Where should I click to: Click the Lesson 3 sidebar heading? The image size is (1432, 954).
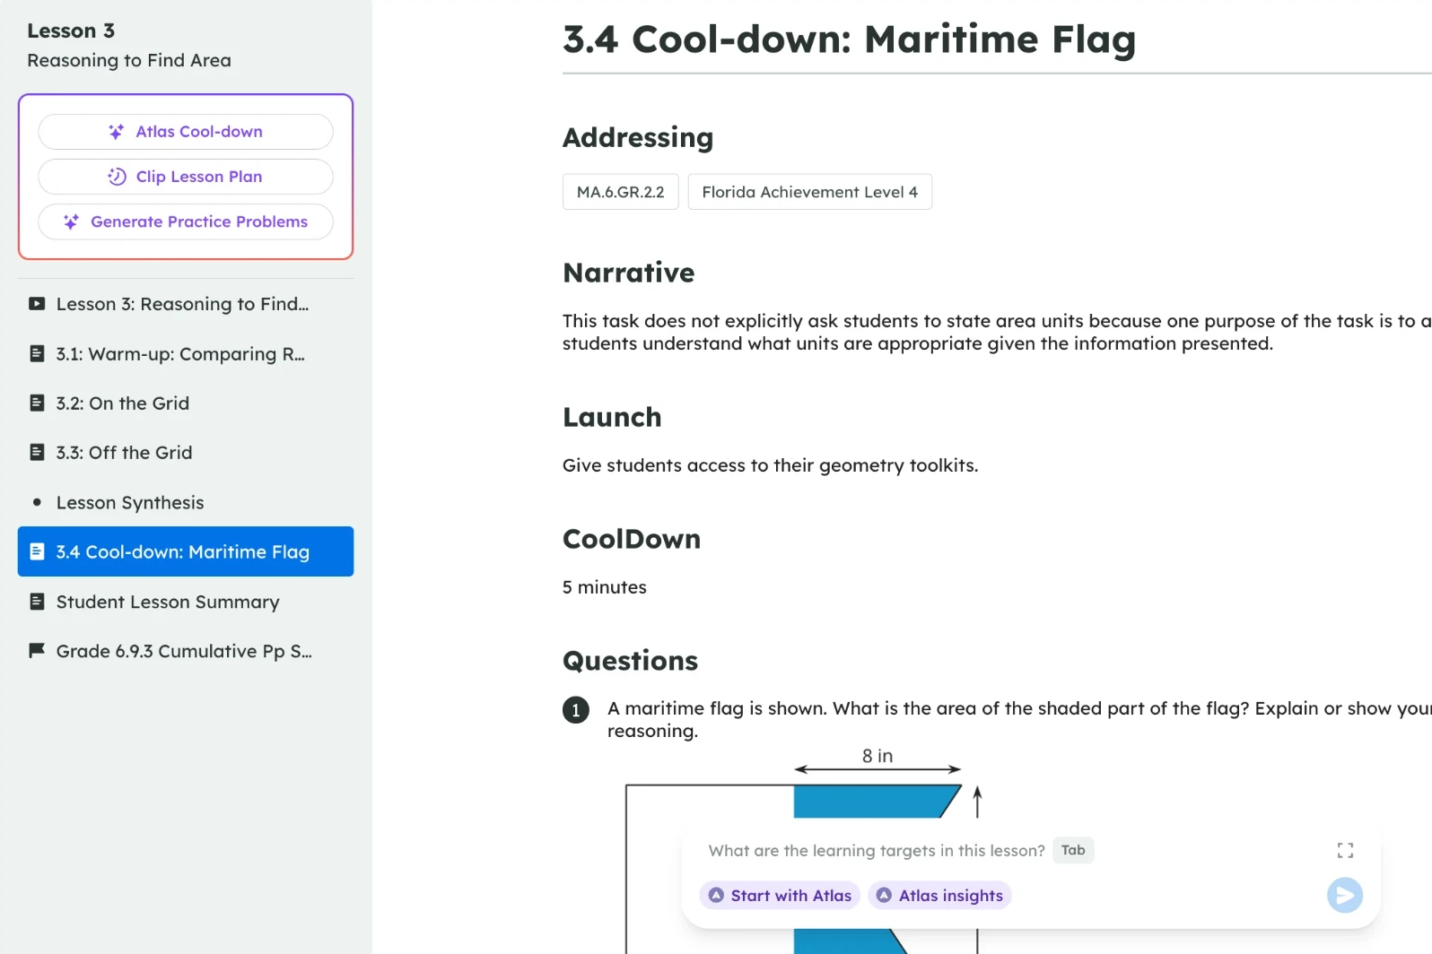(x=71, y=30)
